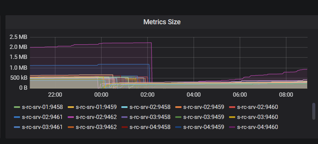Open color picker for s-rc-srv-03:9460 gold swatch
Image resolution: width=318 pixels, height=144 pixels.
tap(232, 117)
